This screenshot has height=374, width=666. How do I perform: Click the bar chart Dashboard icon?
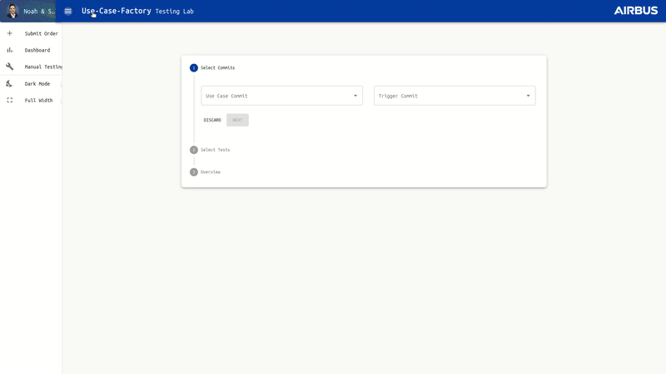[x=10, y=50]
